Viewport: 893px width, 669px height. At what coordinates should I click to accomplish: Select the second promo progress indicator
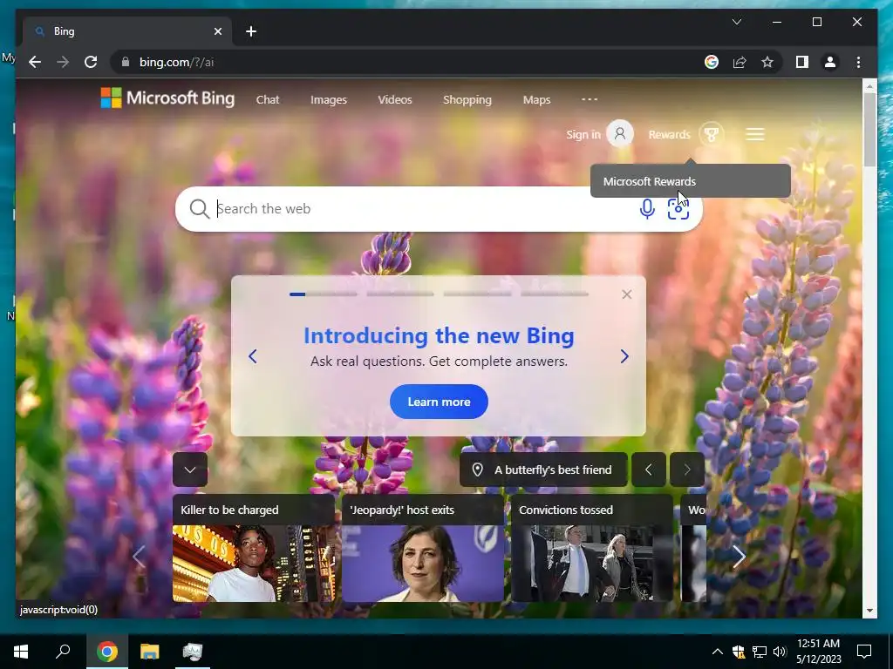(x=399, y=294)
